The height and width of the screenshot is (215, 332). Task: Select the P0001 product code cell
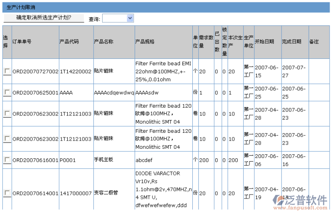pos(66,160)
